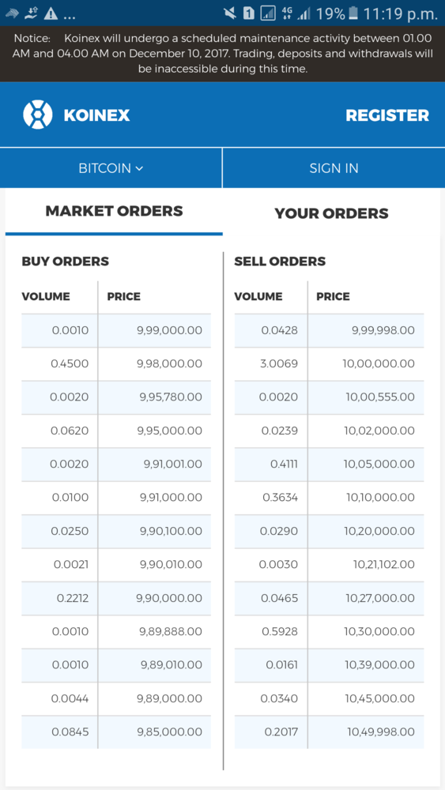
Task: Tap the 4G signal indicator icon
Action: (287, 13)
